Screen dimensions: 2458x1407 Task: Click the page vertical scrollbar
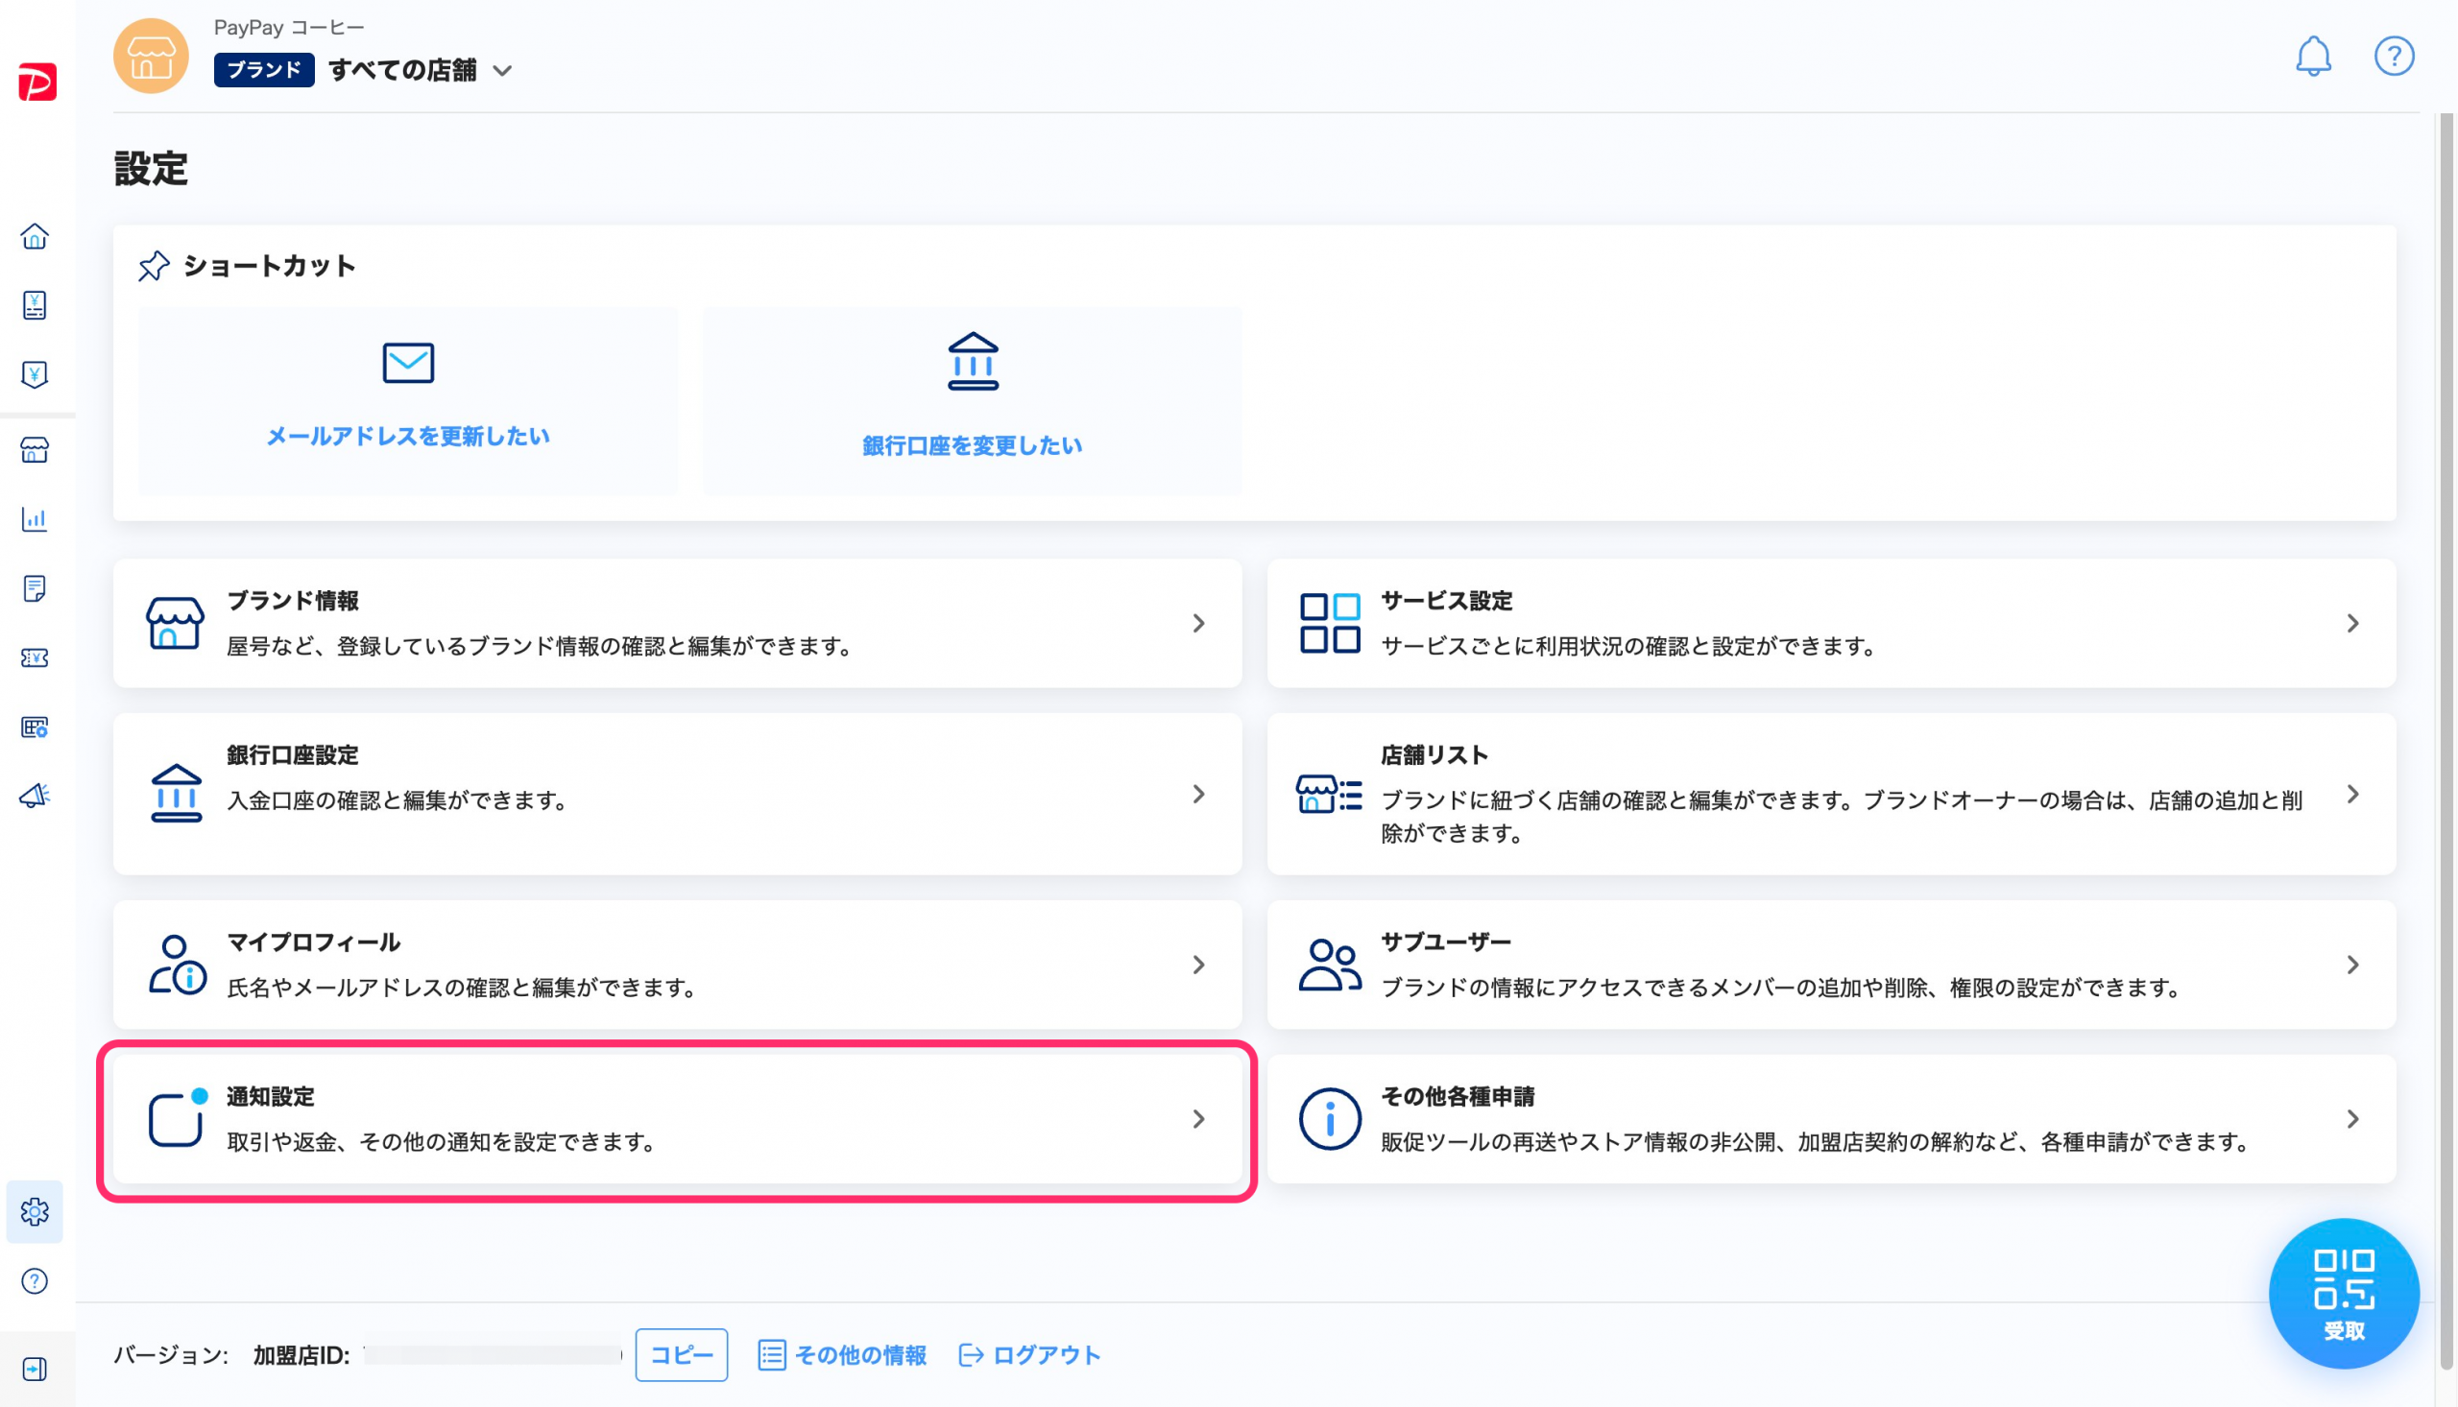(x=2446, y=741)
